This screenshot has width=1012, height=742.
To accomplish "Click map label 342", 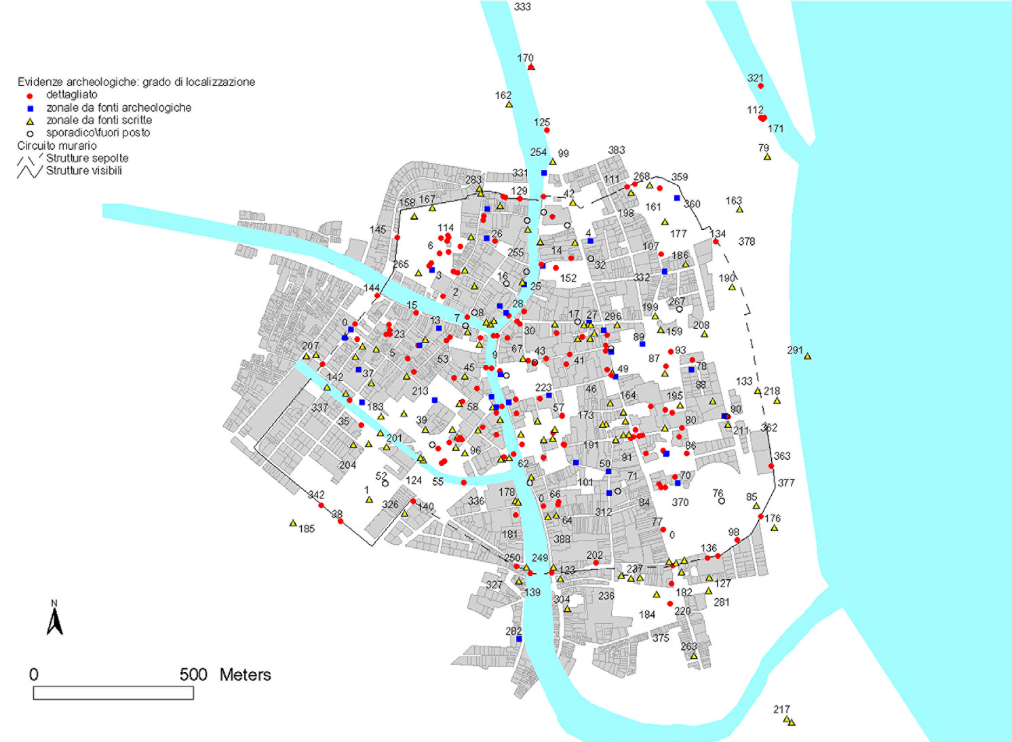I will [x=316, y=495].
